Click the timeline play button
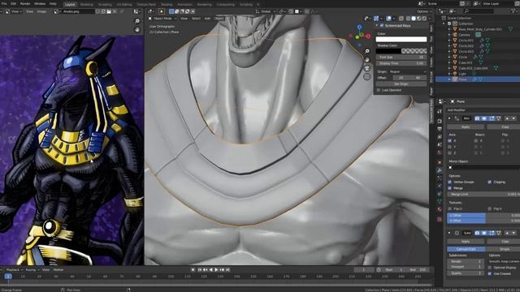The height and width of the screenshot is (292, 520). 216,270
